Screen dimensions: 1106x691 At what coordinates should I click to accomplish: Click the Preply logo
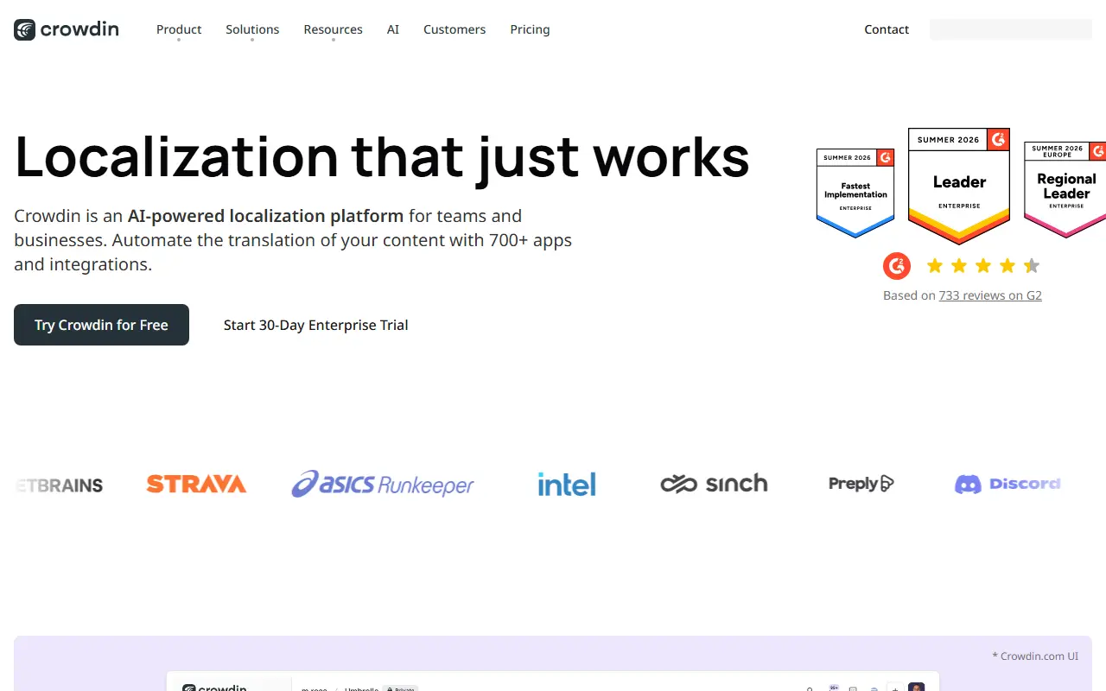click(x=861, y=484)
